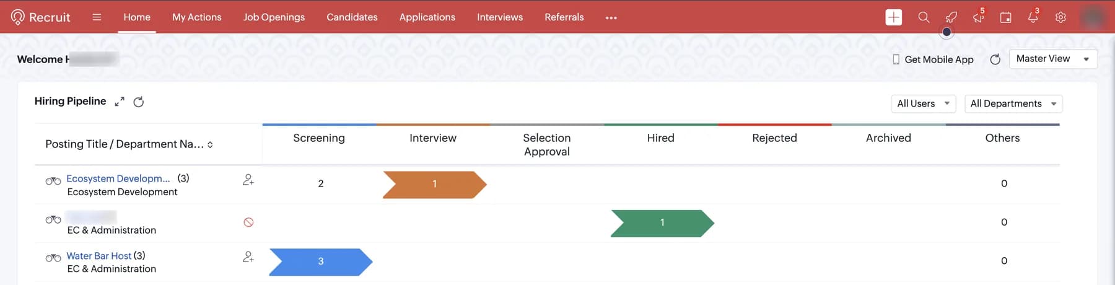This screenshot has height=285, width=1115.
Task: Open the quick create plus button
Action: pyautogui.click(x=893, y=17)
